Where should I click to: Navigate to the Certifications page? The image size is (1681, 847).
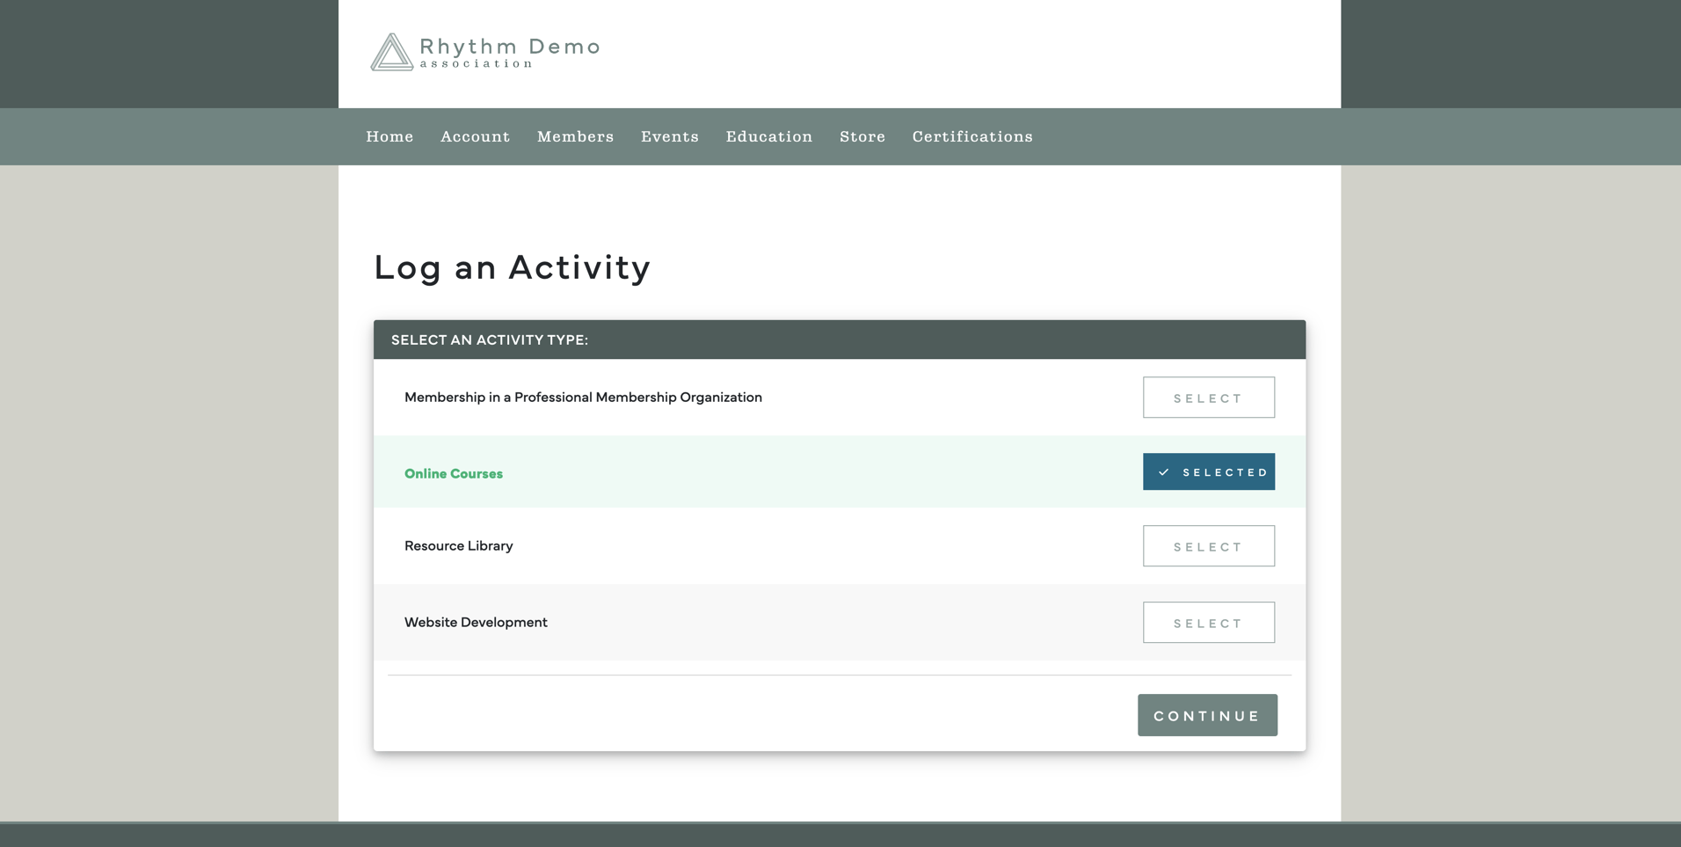click(x=972, y=136)
